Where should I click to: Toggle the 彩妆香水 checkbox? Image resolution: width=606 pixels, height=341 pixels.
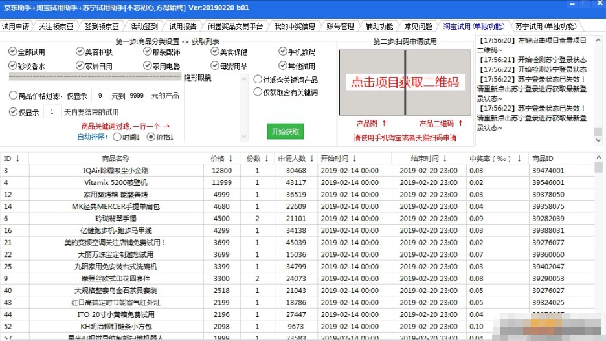13,65
